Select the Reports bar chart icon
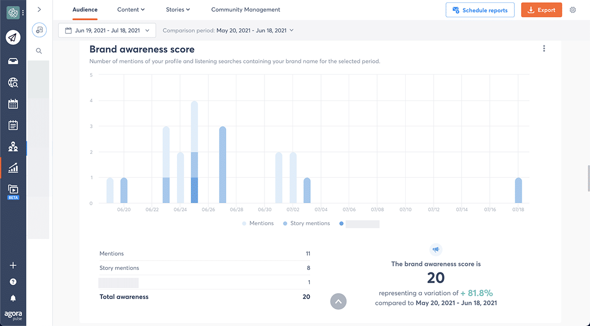590x326 pixels. point(13,168)
